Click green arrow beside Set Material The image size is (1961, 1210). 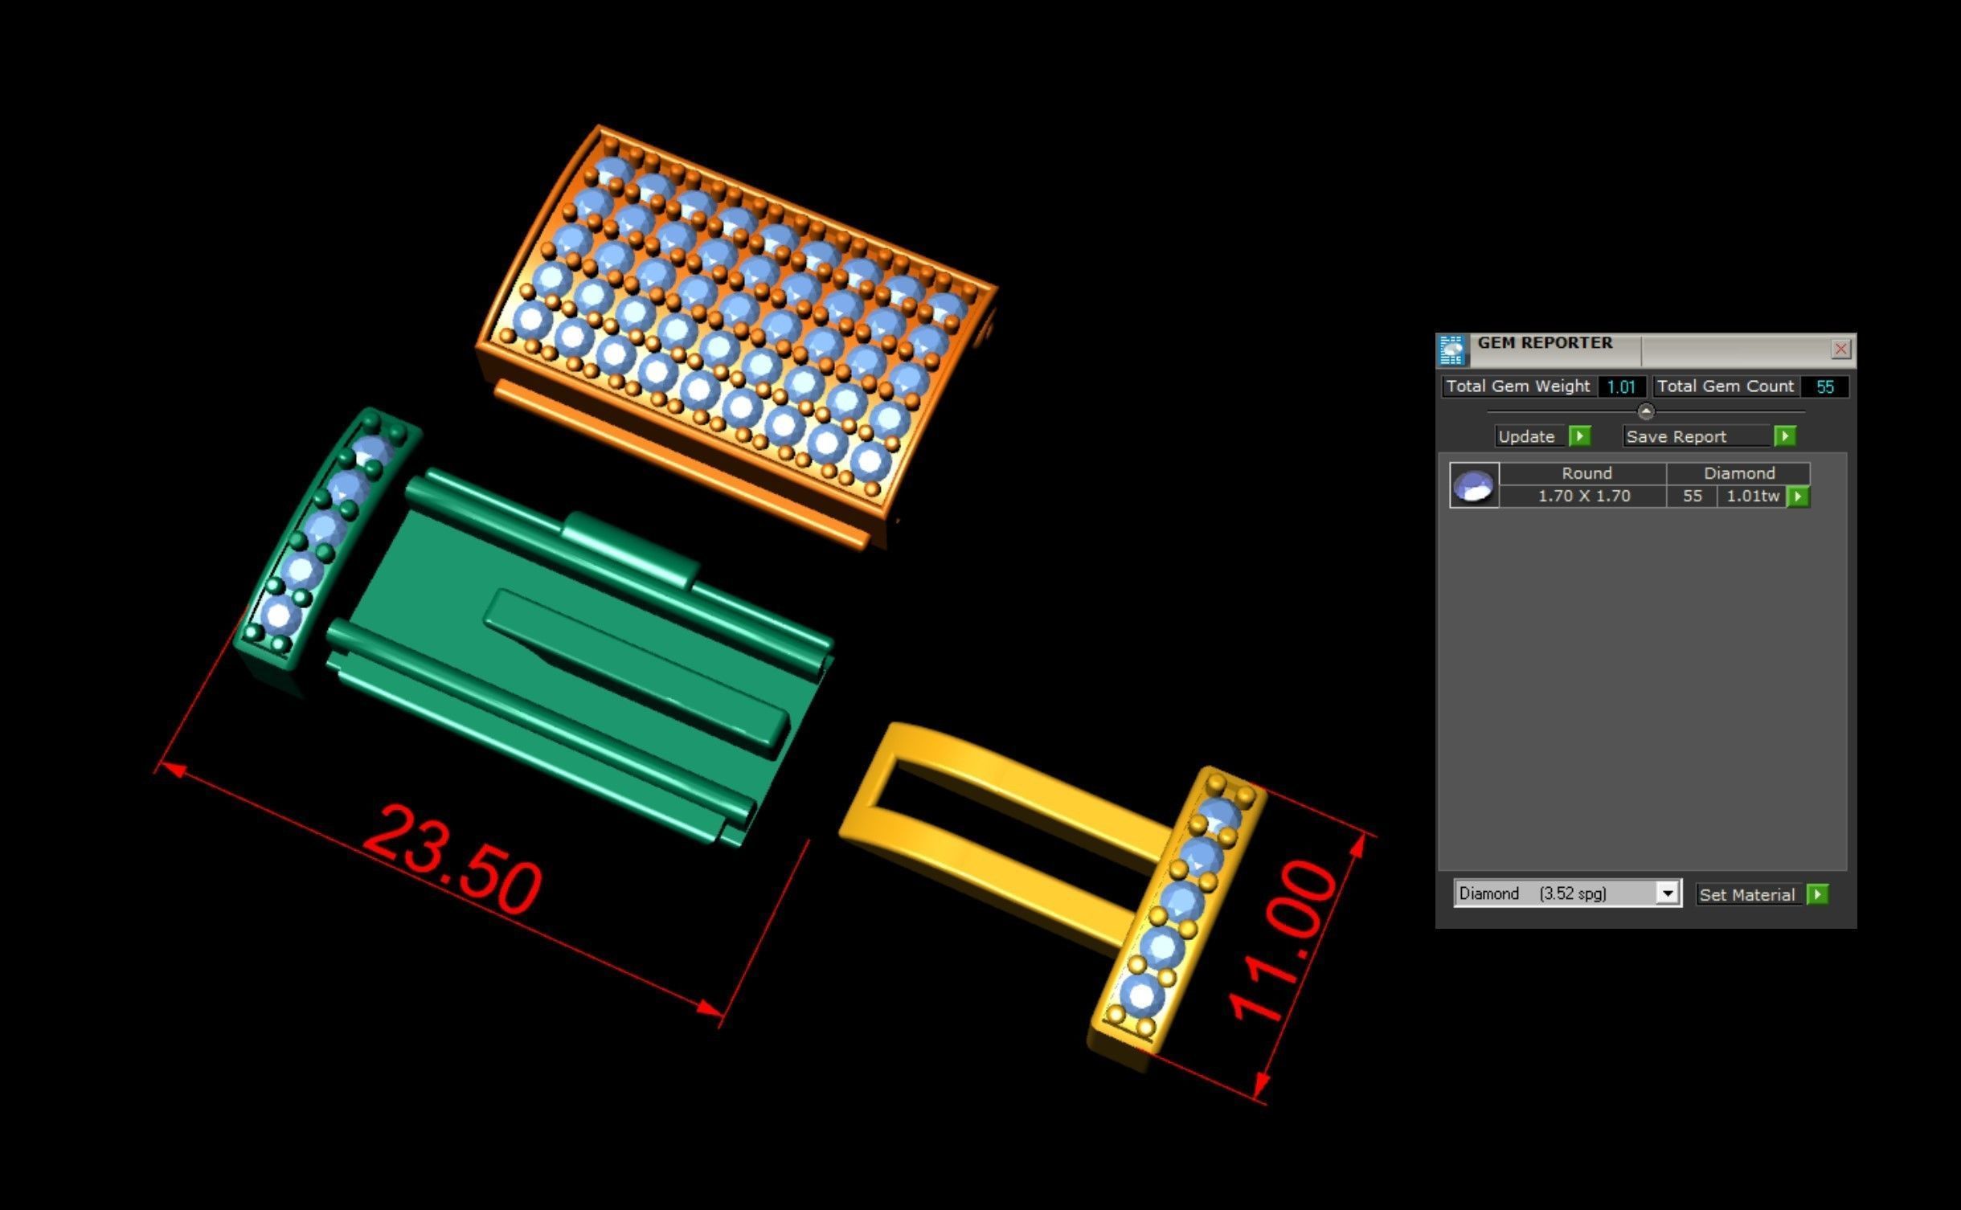(1817, 894)
